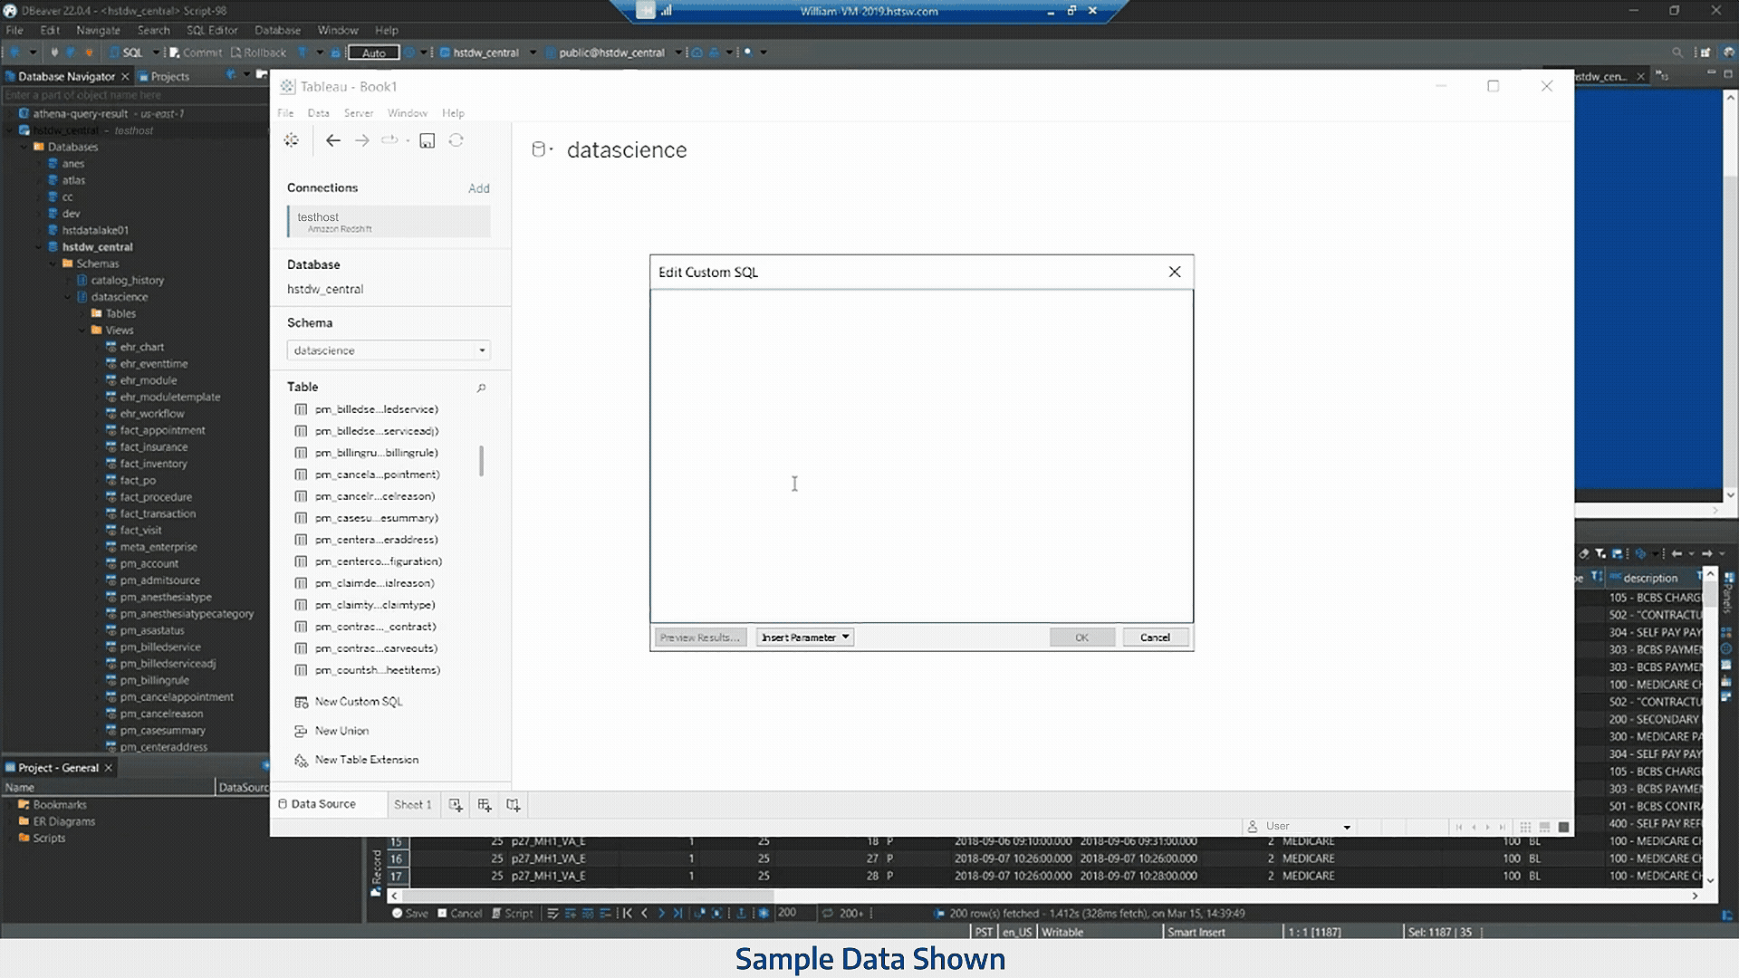Click DBeaver search magnifier icon top right
Image resolution: width=1739 pixels, height=978 pixels.
coord(1677,53)
